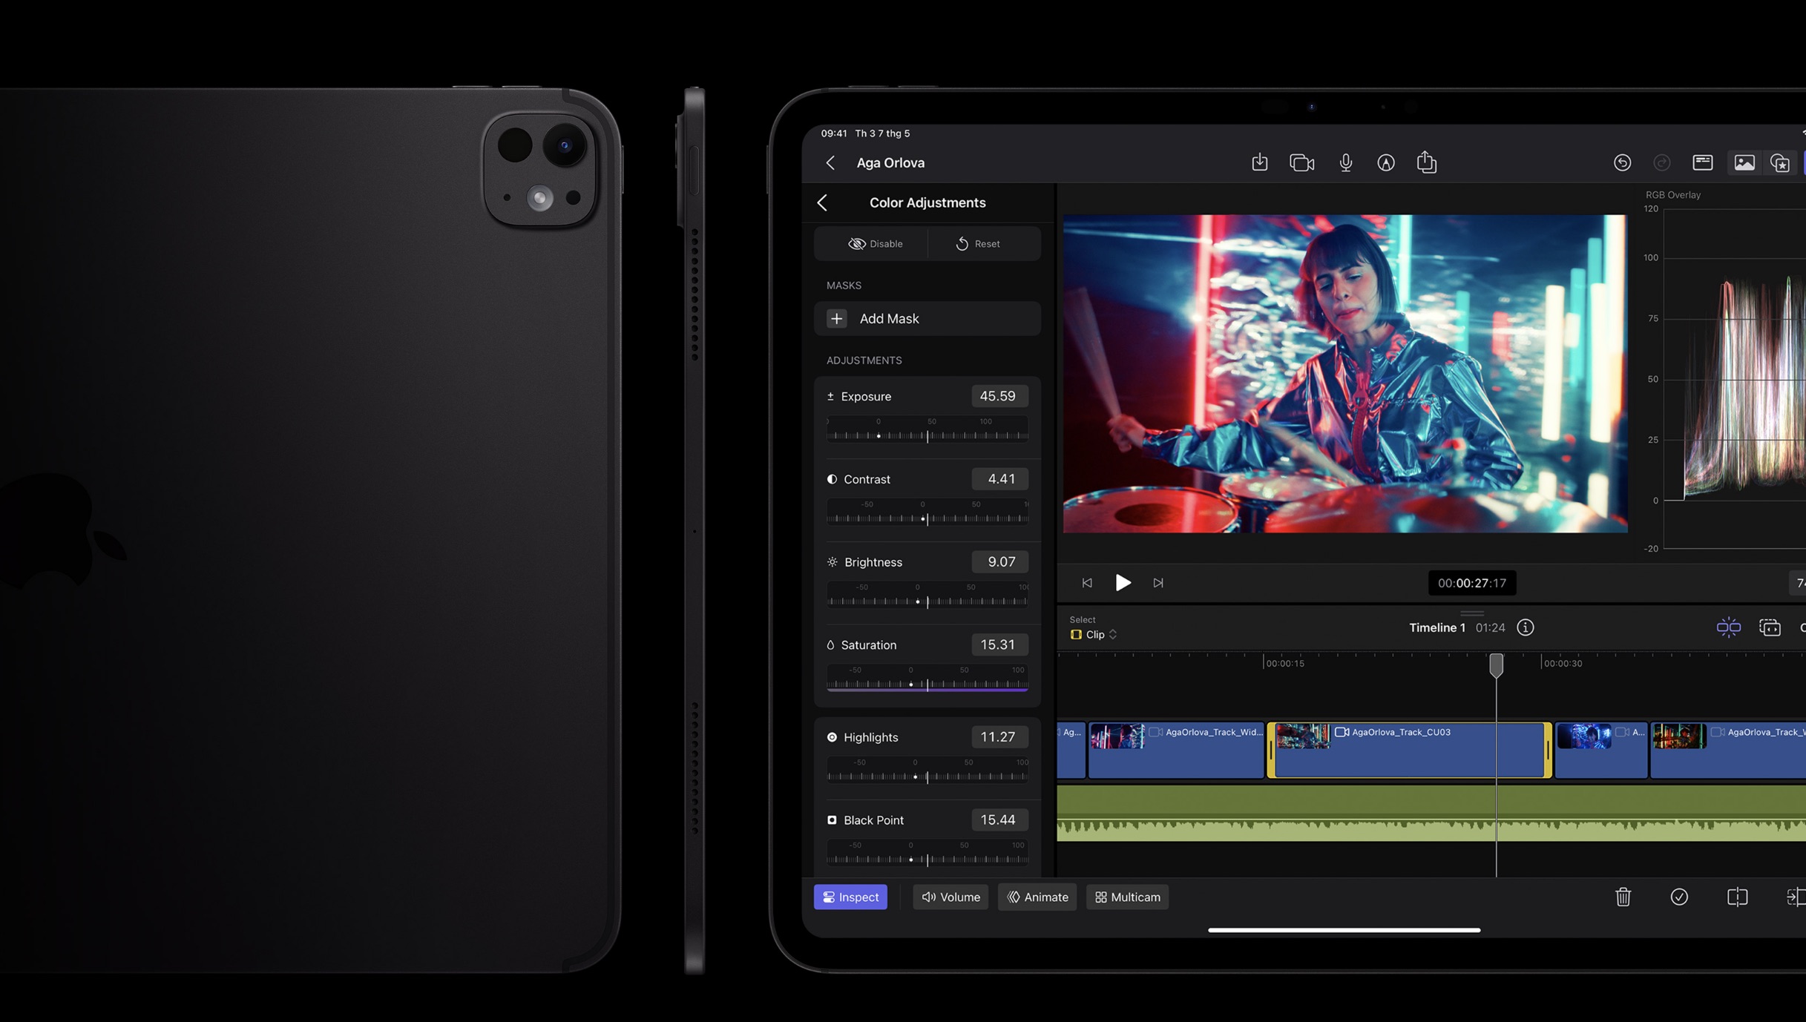The height and width of the screenshot is (1022, 1806).
Task: Toggle the checkmark circle icon in bottom bar
Action: click(x=1679, y=897)
